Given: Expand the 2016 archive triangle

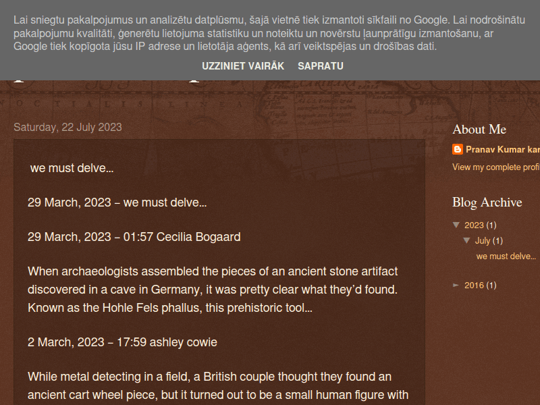Looking at the screenshot, I should (456, 286).
